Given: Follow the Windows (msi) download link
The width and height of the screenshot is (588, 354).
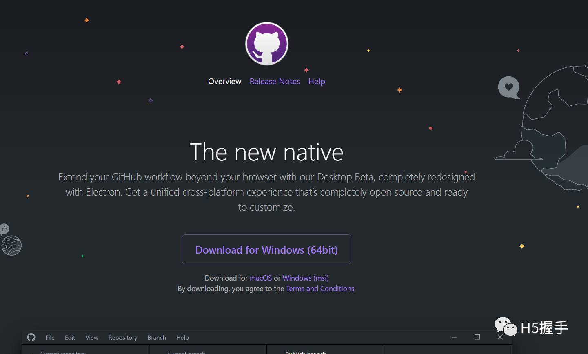Looking at the screenshot, I should click(306, 278).
